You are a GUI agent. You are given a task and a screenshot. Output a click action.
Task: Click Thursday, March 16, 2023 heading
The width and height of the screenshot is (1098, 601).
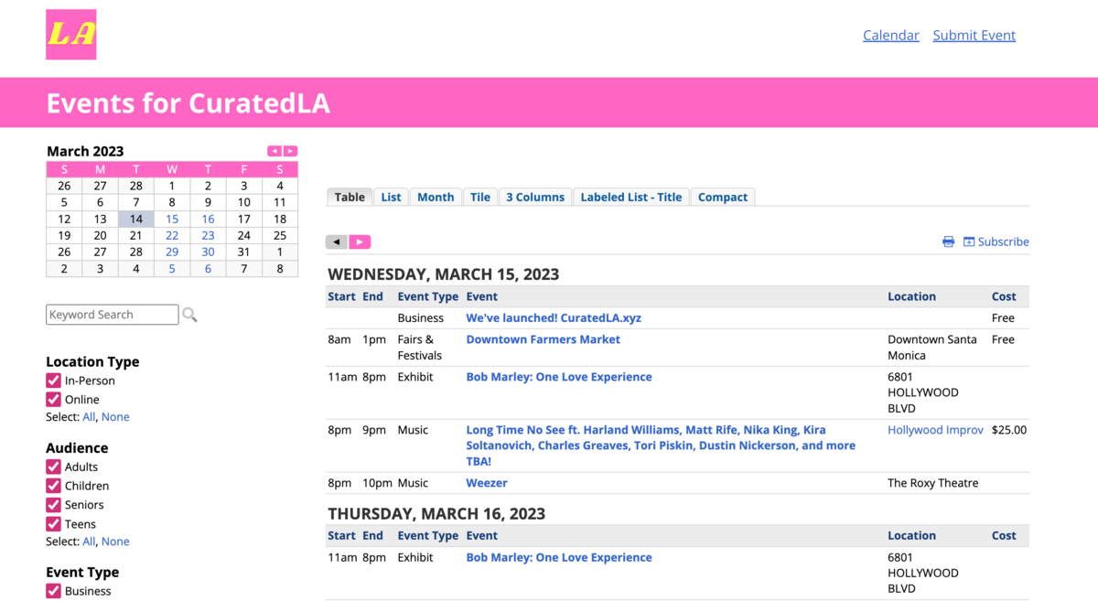click(x=436, y=514)
